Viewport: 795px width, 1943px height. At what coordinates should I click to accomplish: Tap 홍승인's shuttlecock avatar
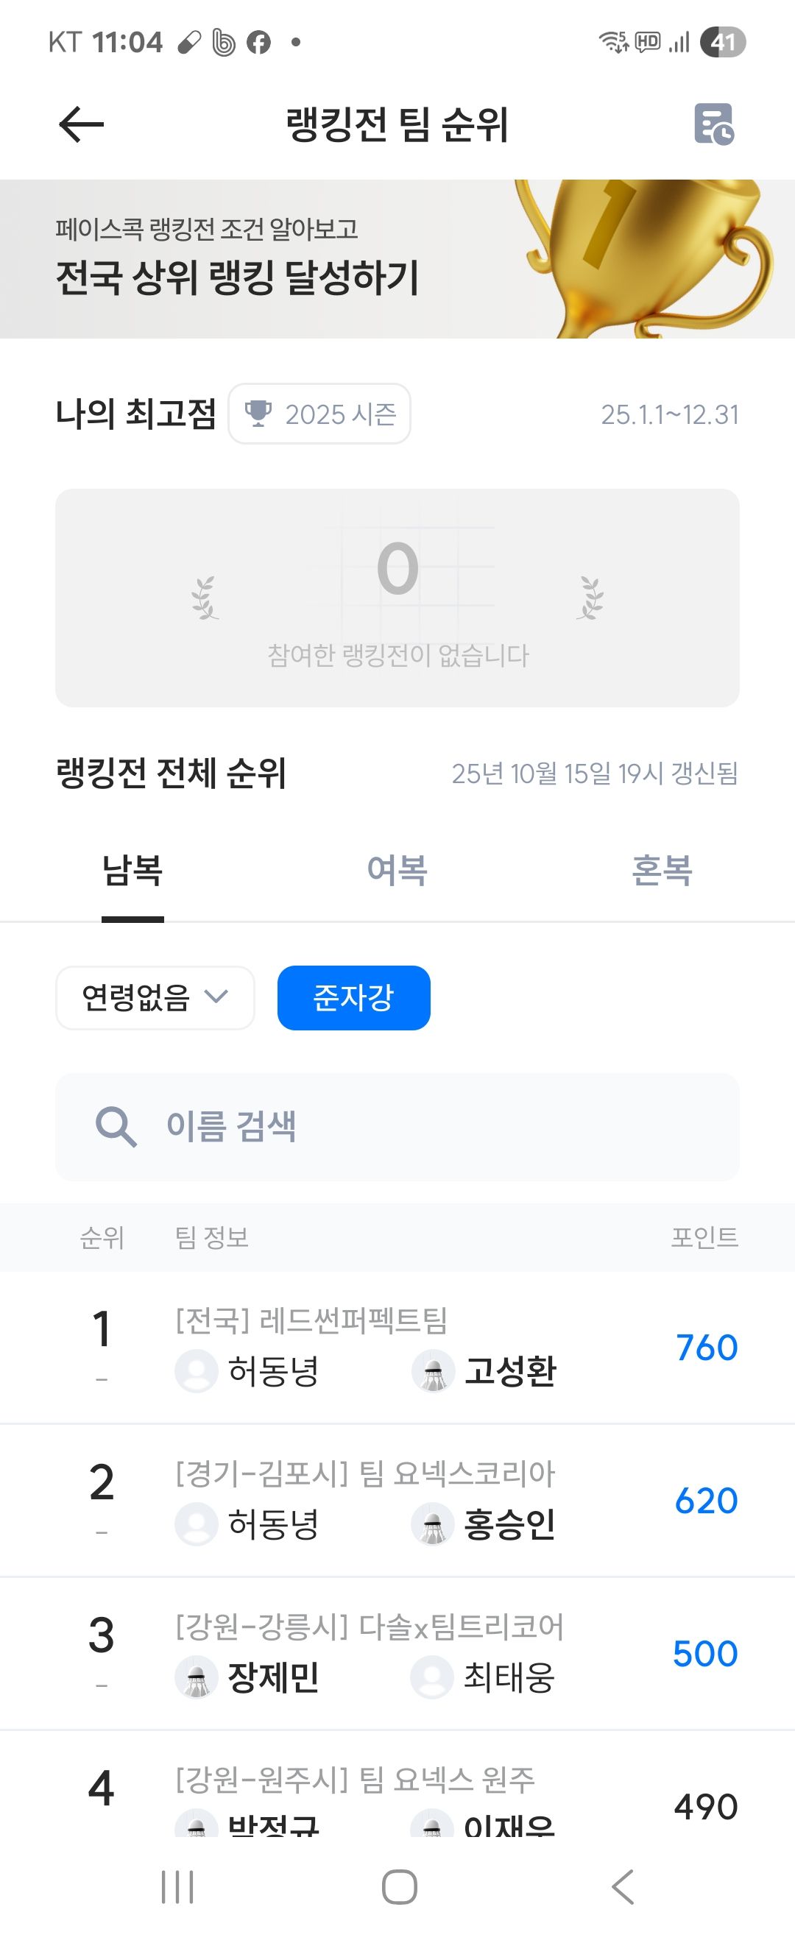433,1523
